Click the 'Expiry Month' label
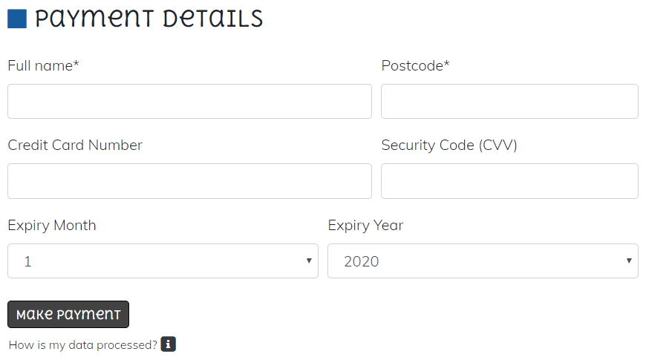 [52, 226]
